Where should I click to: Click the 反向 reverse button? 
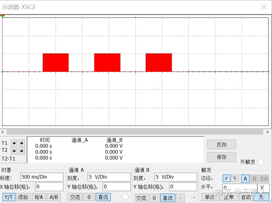pos(221,144)
